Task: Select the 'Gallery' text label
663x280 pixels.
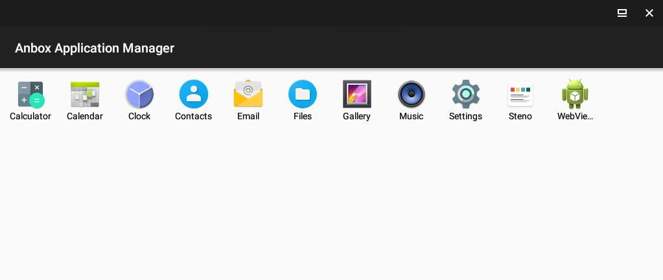Action: [357, 116]
